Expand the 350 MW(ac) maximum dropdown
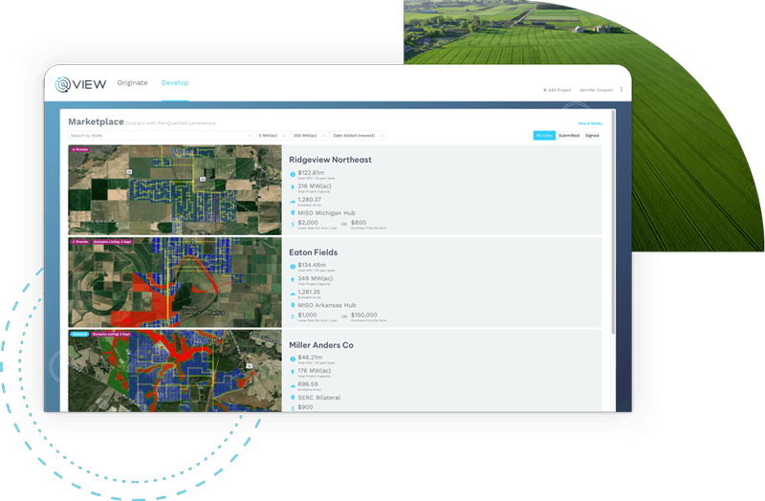The width and height of the screenshot is (765, 501). 309,136
